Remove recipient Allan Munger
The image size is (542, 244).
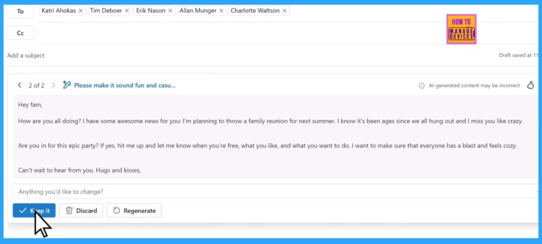(x=221, y=11)
